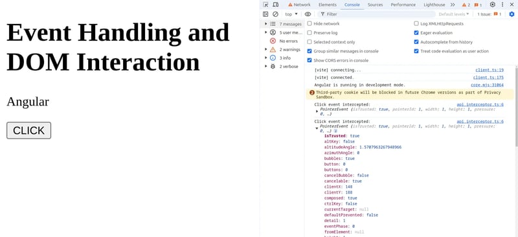Viewport: 518px width, 237px height.
Task: Enable Log XMLHttpRequests checkbox
Action: pos(416,24)
